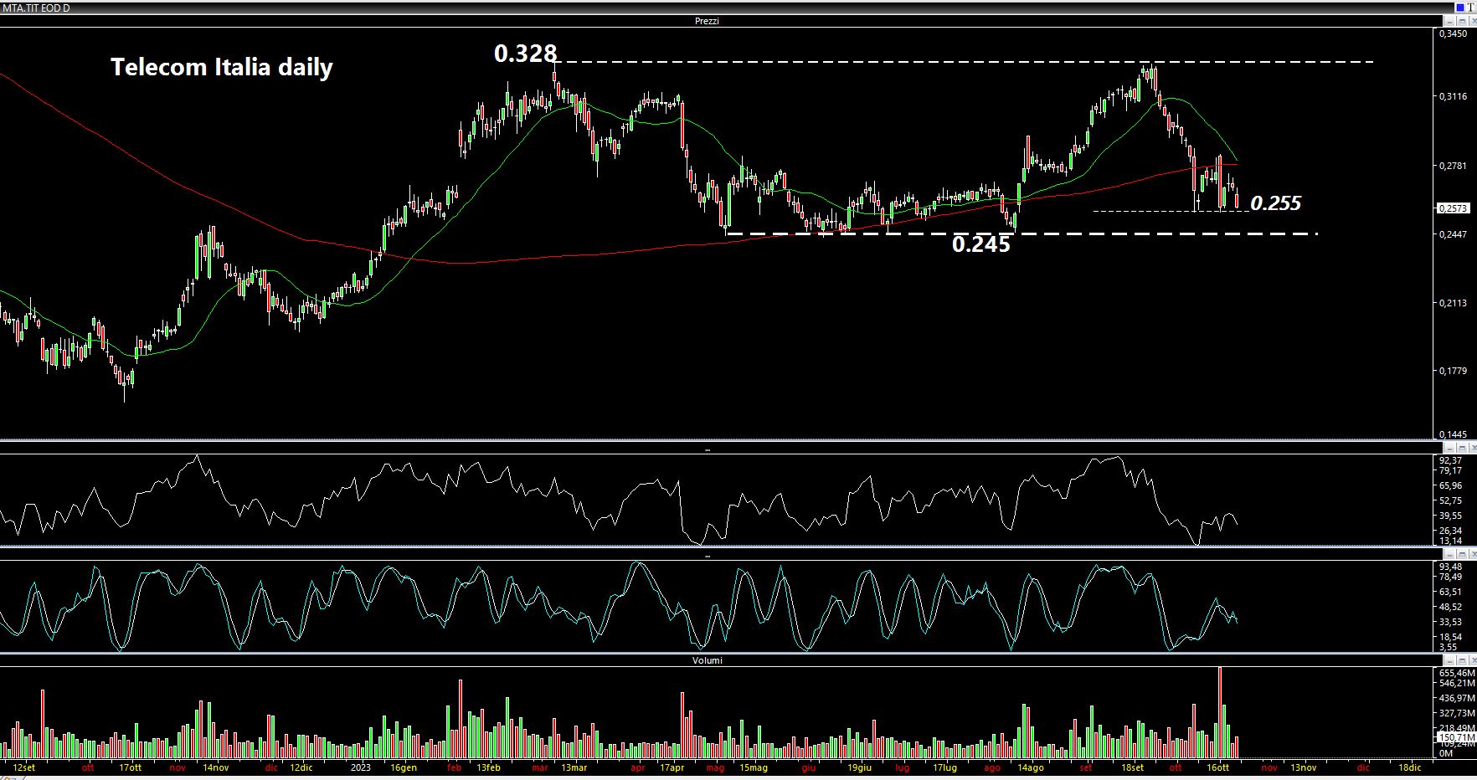Click the highlighted 150,71M volume tag
The height and width of the screenshot is (780, 1477).
coord(1456,737)
